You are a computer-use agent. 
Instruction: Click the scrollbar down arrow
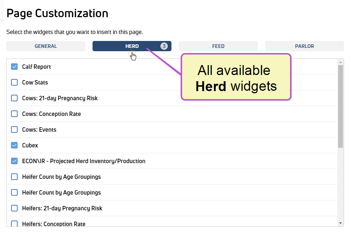click(x=340, y=223)
